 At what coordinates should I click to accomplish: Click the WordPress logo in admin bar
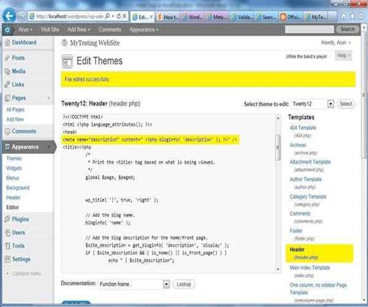coord(7,29)
